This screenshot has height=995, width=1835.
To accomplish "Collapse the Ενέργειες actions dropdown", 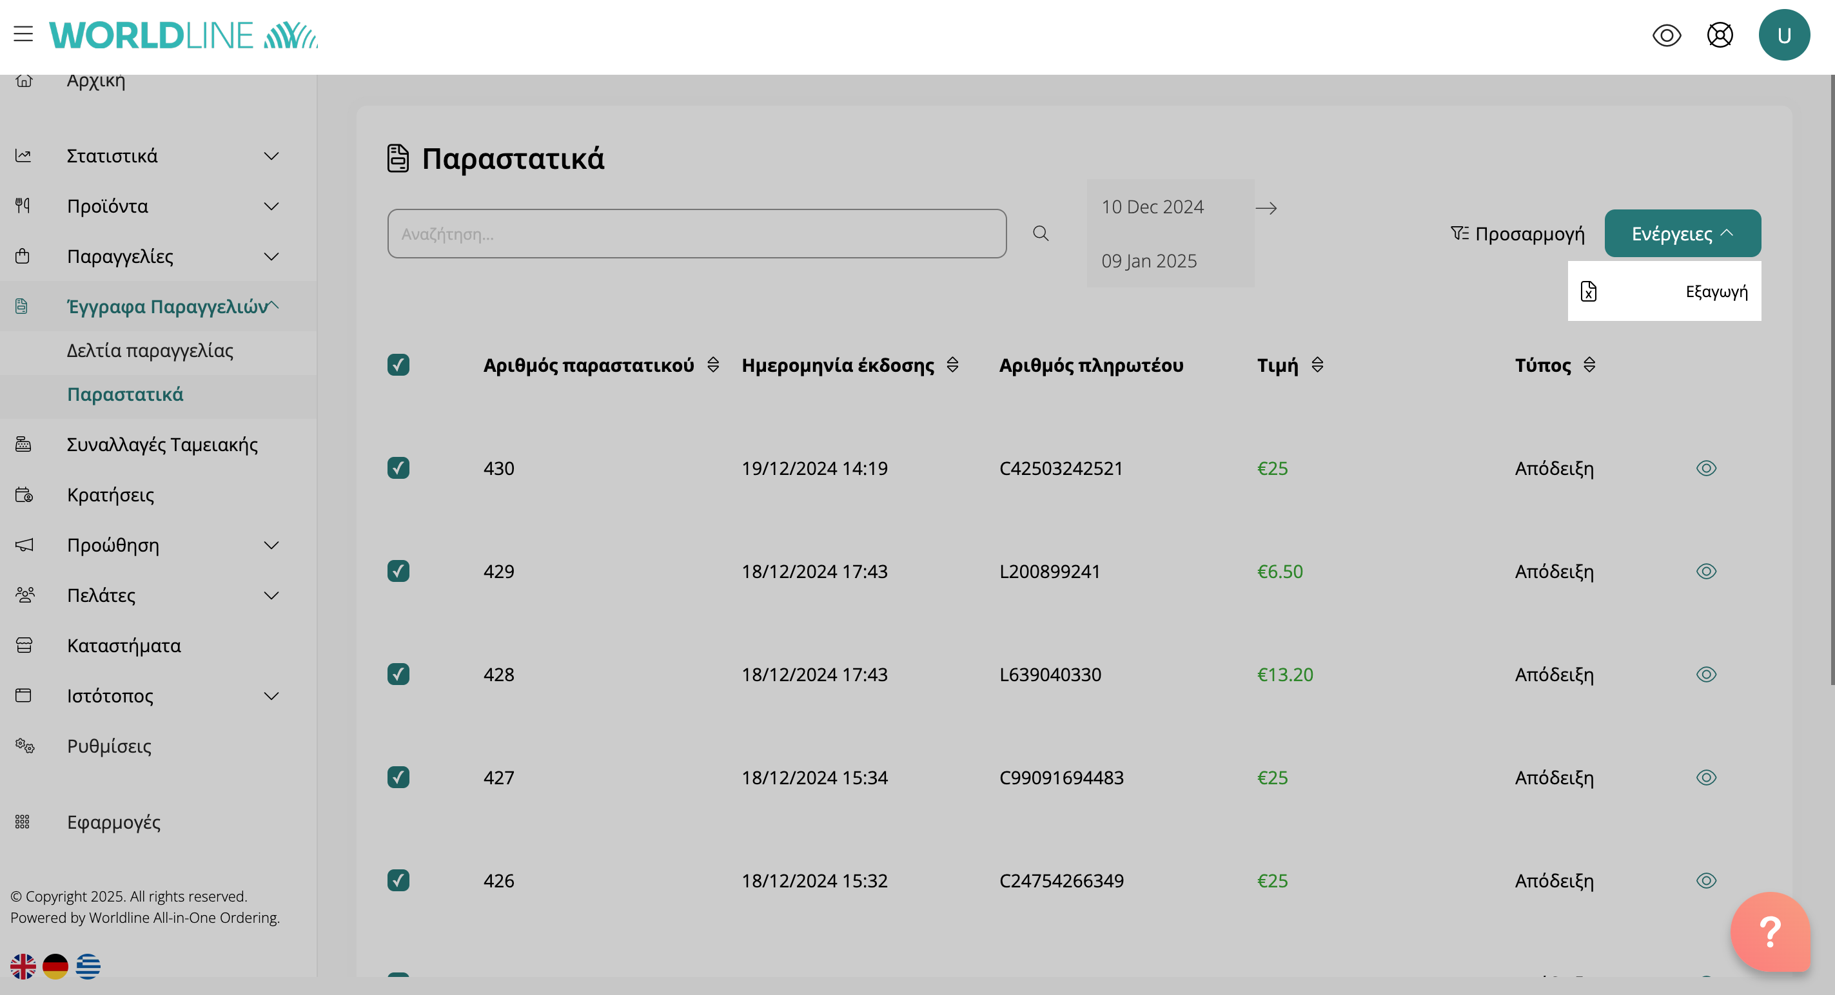I will (1682, 233).
